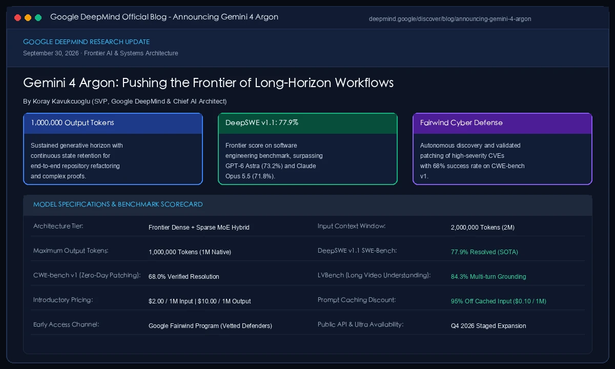
Task: Click the 'Sustained generative horizon' card description
Action: click(x=77, y=161)
